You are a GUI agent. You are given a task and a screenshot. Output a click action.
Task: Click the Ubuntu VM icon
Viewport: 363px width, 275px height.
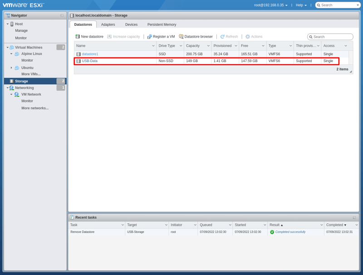pos(17,68)
